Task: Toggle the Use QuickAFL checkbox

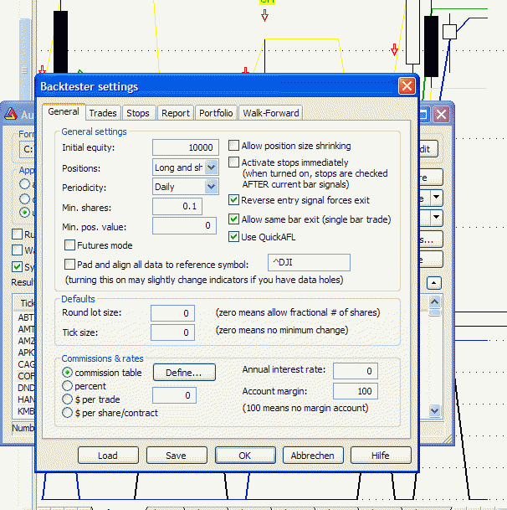Action: 234,239
